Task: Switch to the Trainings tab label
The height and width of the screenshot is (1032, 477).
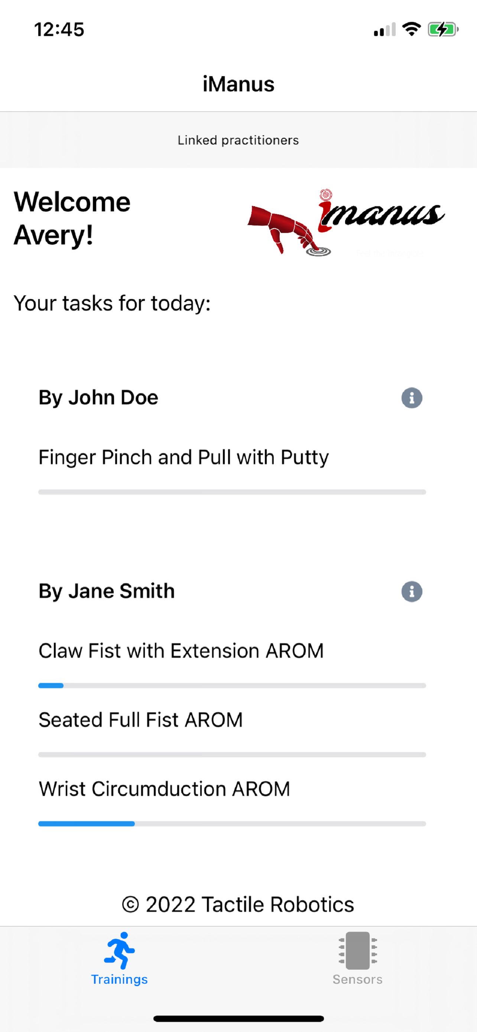Action: coord(119,979)
